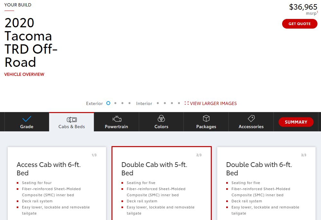Select the Cabs & Beds tab
The width and height of the screenshot is (321, 220).
coord(71,122)
